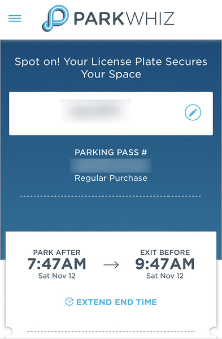The width and height of the screenshot is (222, 339).
Task: Tap the PARK AFTER label
Action: point(57,253)
